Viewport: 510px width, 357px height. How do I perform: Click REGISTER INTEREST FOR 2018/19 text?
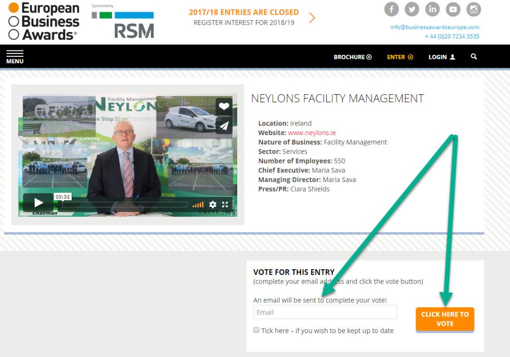244,22
